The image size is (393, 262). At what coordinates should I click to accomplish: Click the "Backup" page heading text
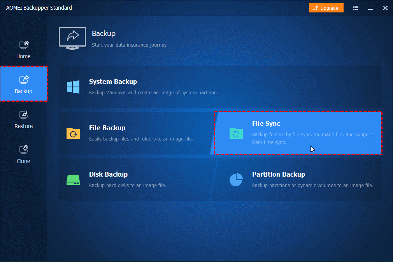point(104,33)
